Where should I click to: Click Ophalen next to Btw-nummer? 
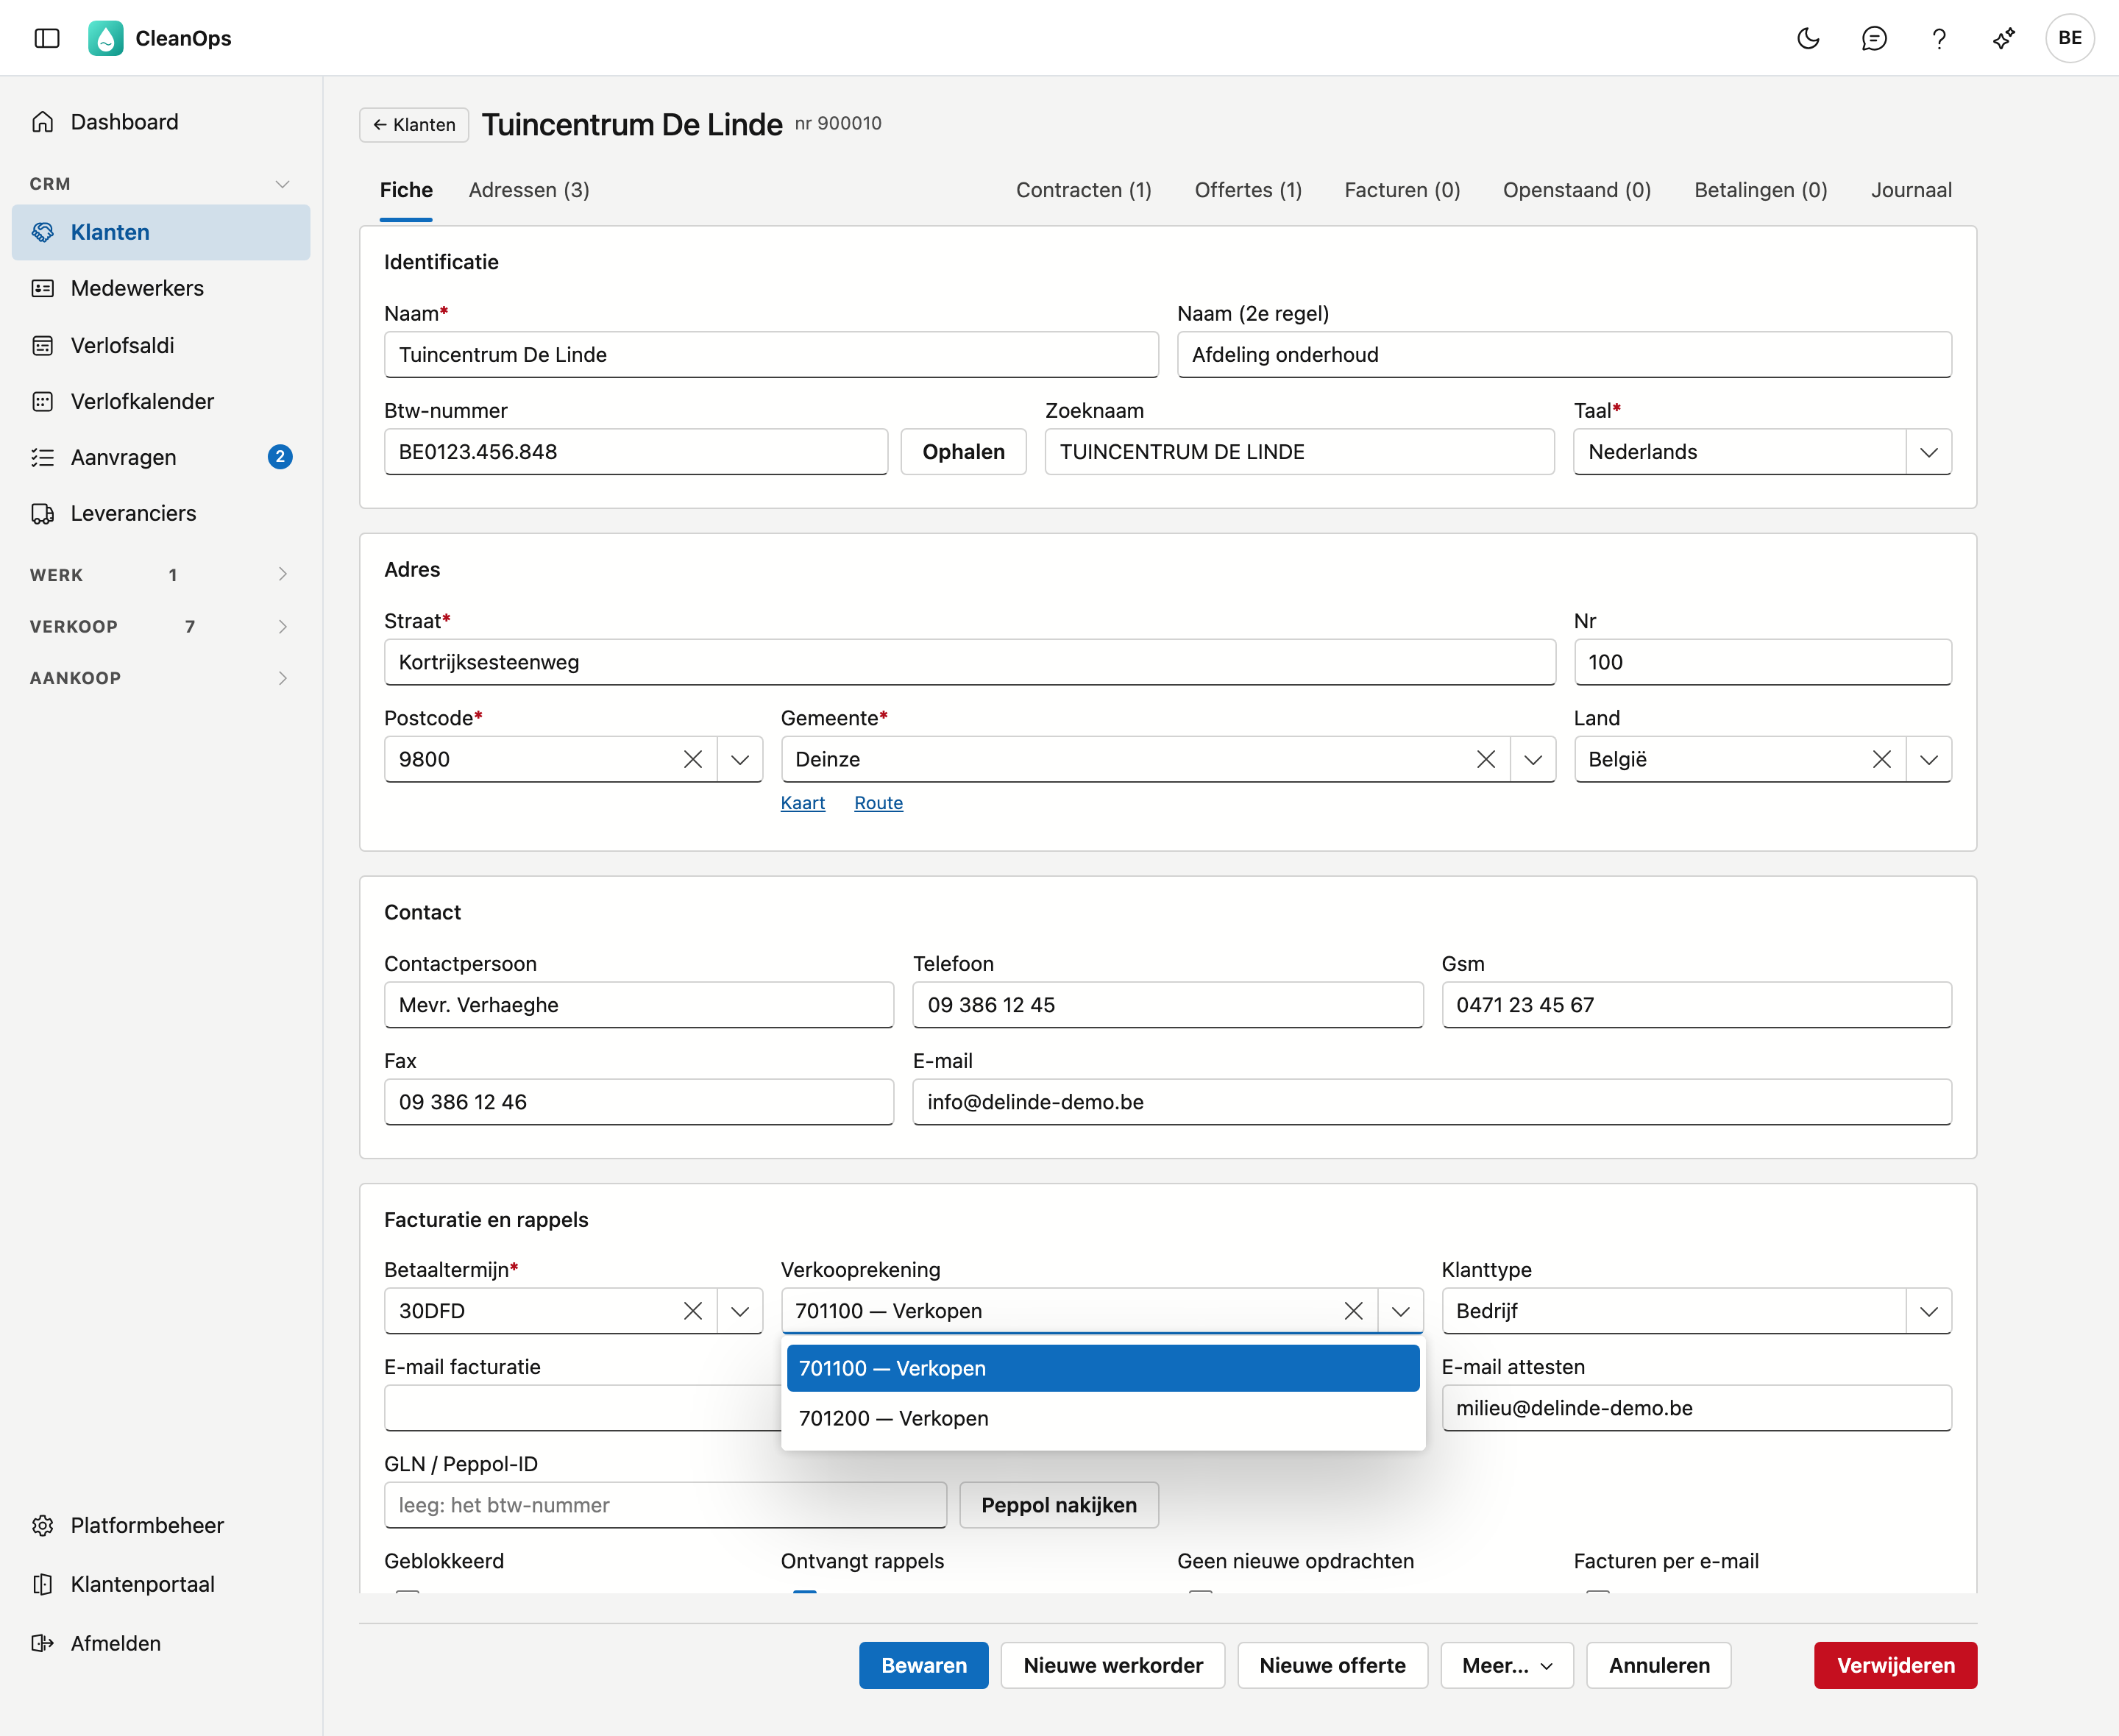click(963, 452)
